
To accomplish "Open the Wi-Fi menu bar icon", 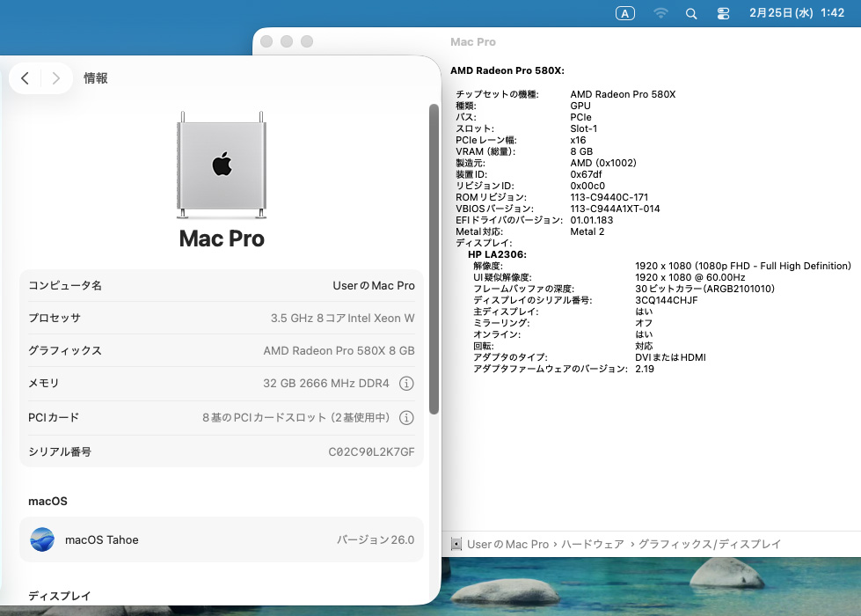I will point(660,13).
